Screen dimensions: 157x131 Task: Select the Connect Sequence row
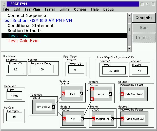click(x=64, y=16)
